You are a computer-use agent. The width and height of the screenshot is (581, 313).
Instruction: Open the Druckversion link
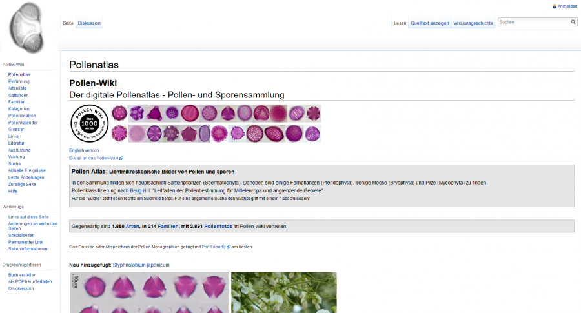pyautogui.click(x=21, y=288)
